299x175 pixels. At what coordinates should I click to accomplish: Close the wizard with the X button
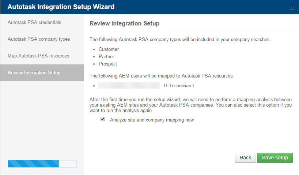[x=292, y=8]
